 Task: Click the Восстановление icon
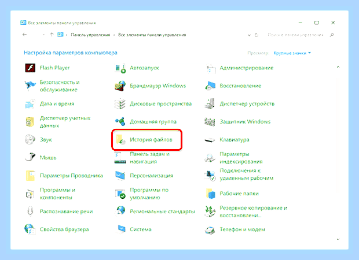[x=210, y=86]
